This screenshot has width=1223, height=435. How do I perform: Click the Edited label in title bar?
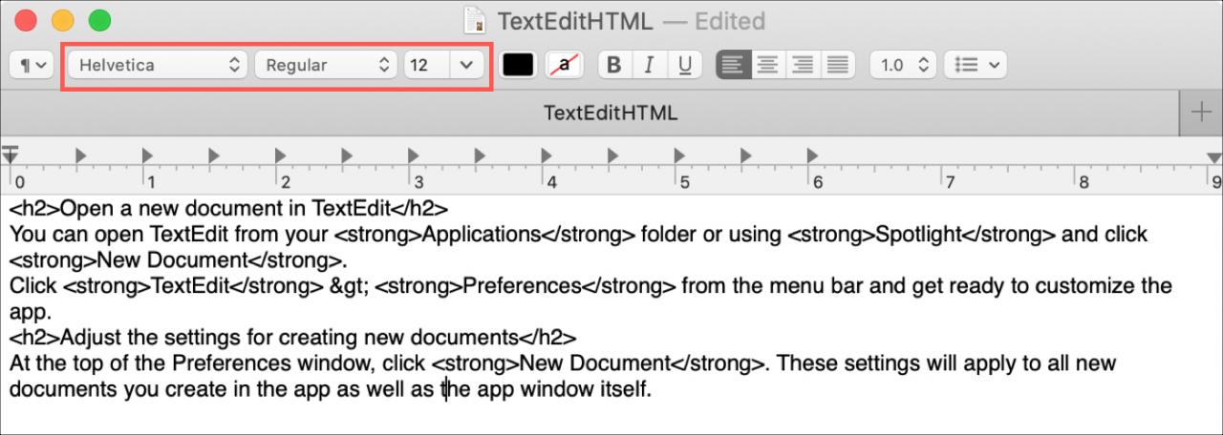coord(730,20)
